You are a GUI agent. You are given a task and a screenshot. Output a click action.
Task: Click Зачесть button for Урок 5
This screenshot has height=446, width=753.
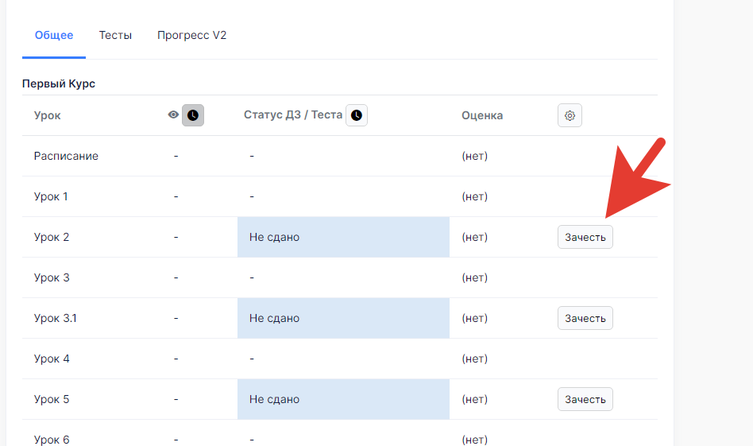tap(585, 399)
